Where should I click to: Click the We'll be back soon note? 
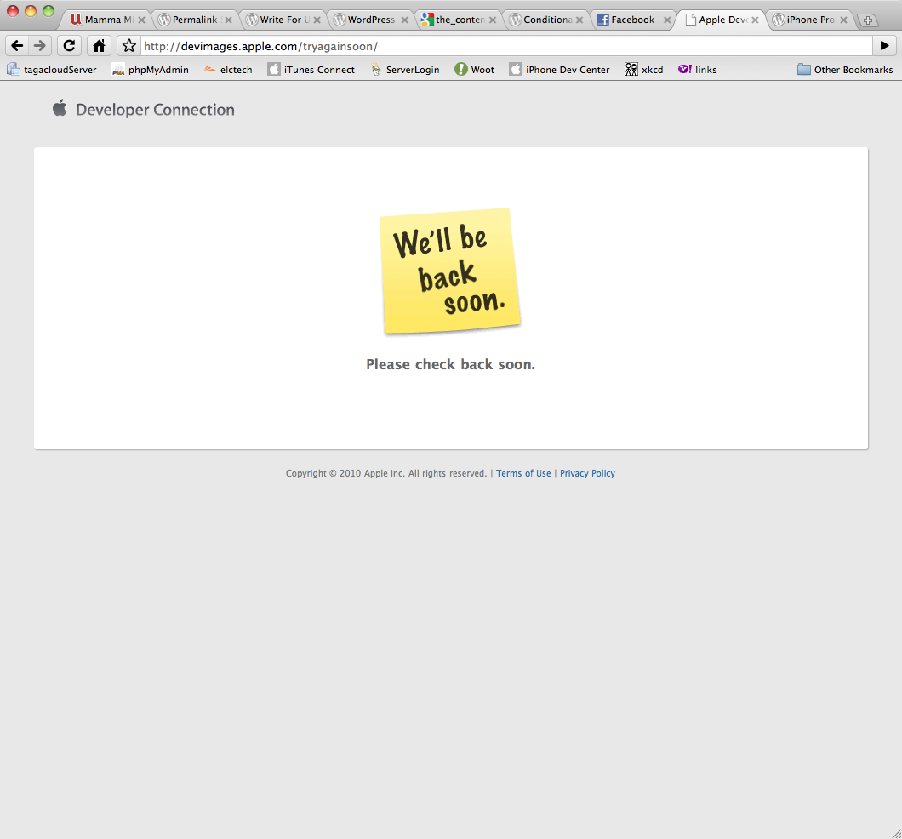coord(449,270)
